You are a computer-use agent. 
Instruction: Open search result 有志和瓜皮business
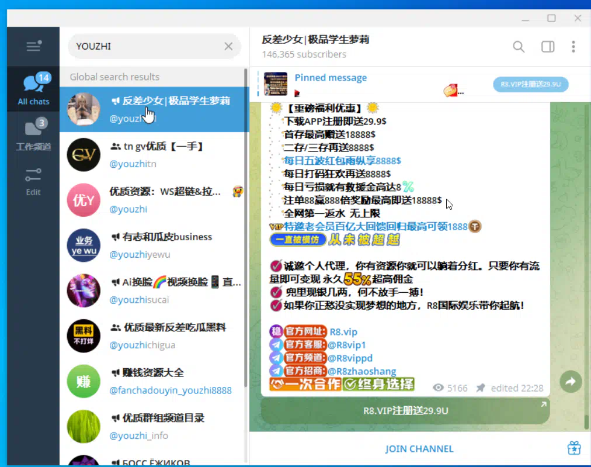154,245
